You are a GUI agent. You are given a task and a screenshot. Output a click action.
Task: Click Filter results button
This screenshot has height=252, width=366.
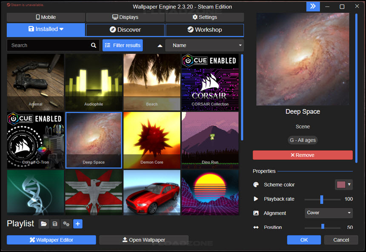pos(123,45)
